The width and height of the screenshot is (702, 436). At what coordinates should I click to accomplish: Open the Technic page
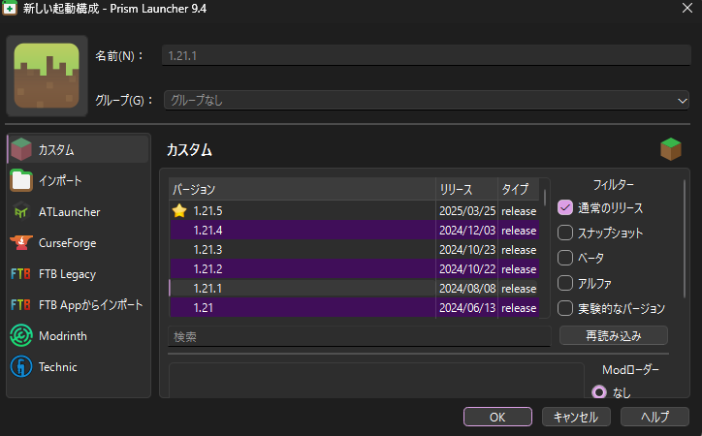coord(79,366)
